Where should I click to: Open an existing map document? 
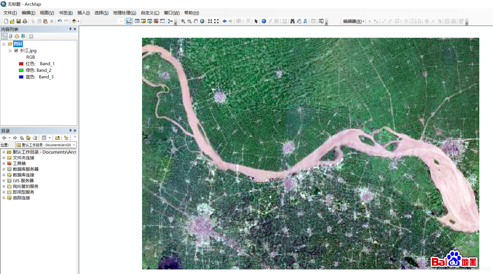click(12, 21)
